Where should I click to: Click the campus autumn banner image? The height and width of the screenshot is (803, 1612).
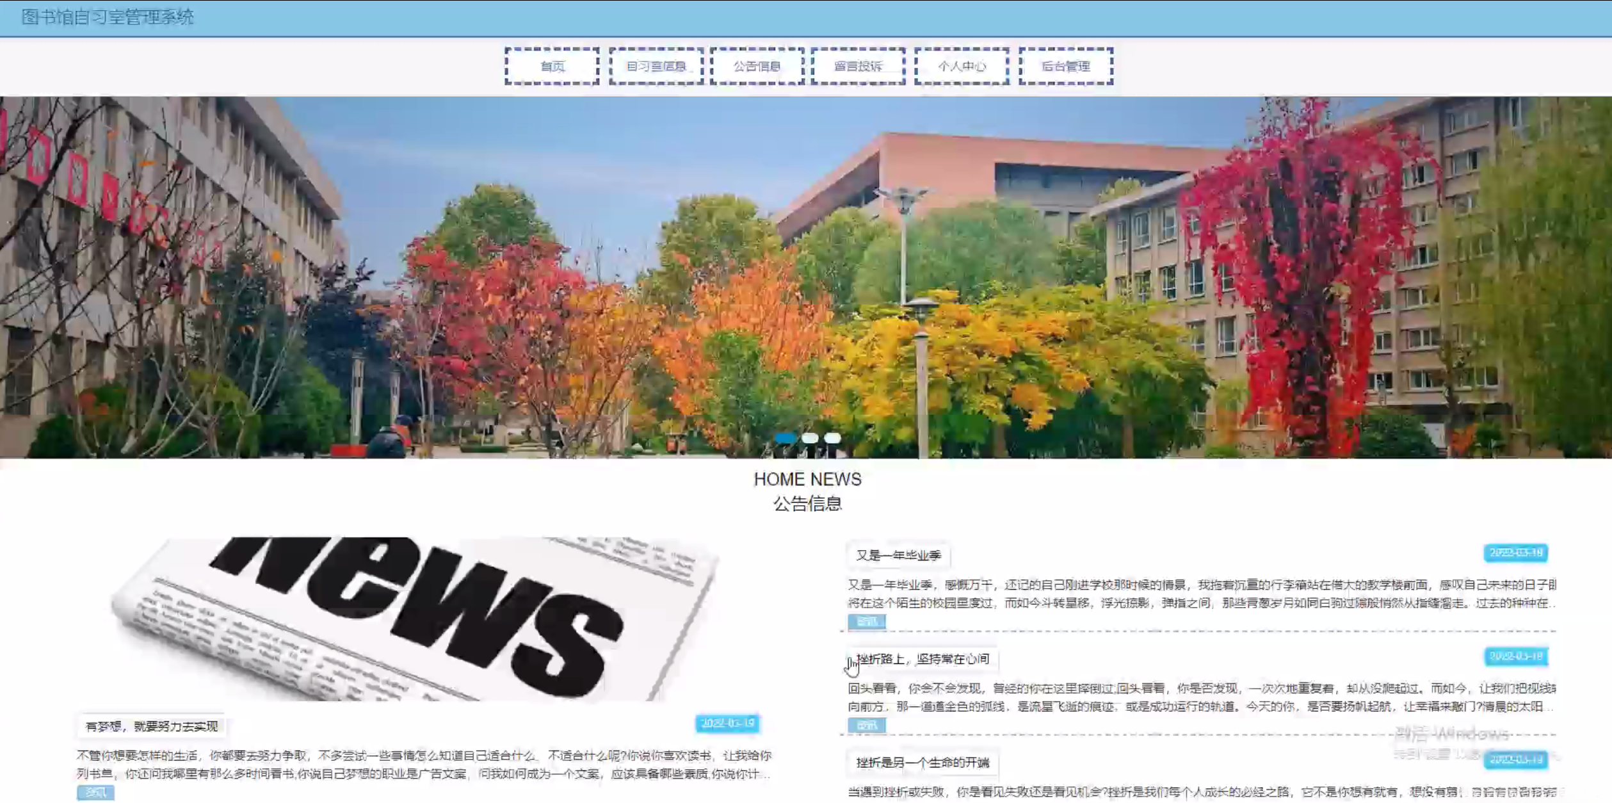[x=805, y=277]
